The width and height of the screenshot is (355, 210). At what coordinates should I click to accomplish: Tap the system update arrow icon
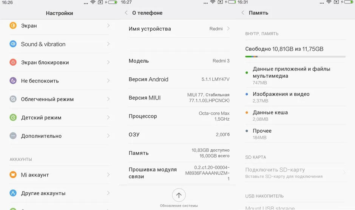179,195
